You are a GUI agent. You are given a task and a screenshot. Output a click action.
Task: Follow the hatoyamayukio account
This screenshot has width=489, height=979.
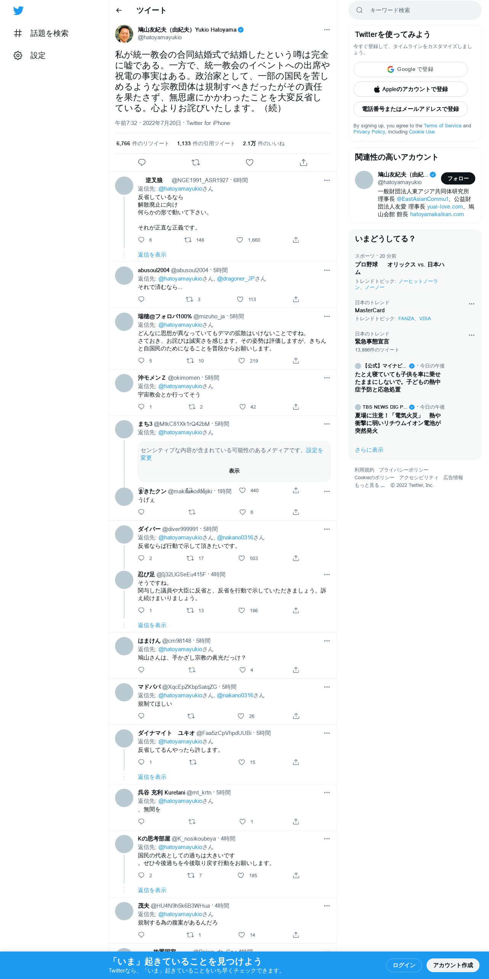458,178
